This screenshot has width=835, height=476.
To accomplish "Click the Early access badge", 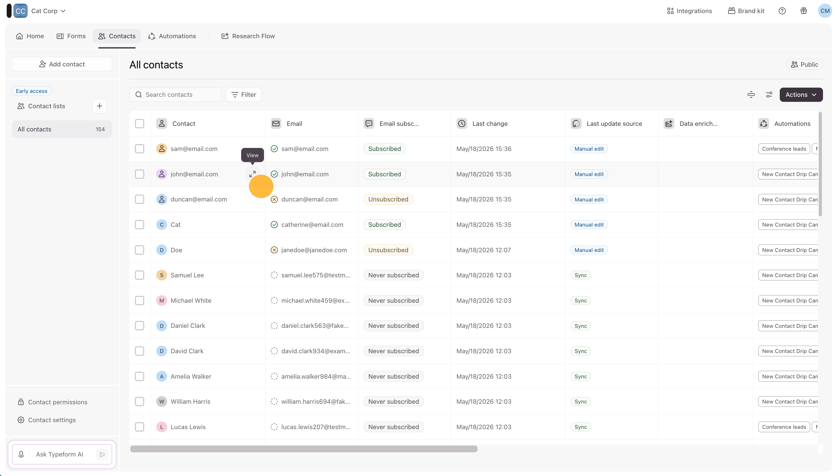I will point(32,91).
